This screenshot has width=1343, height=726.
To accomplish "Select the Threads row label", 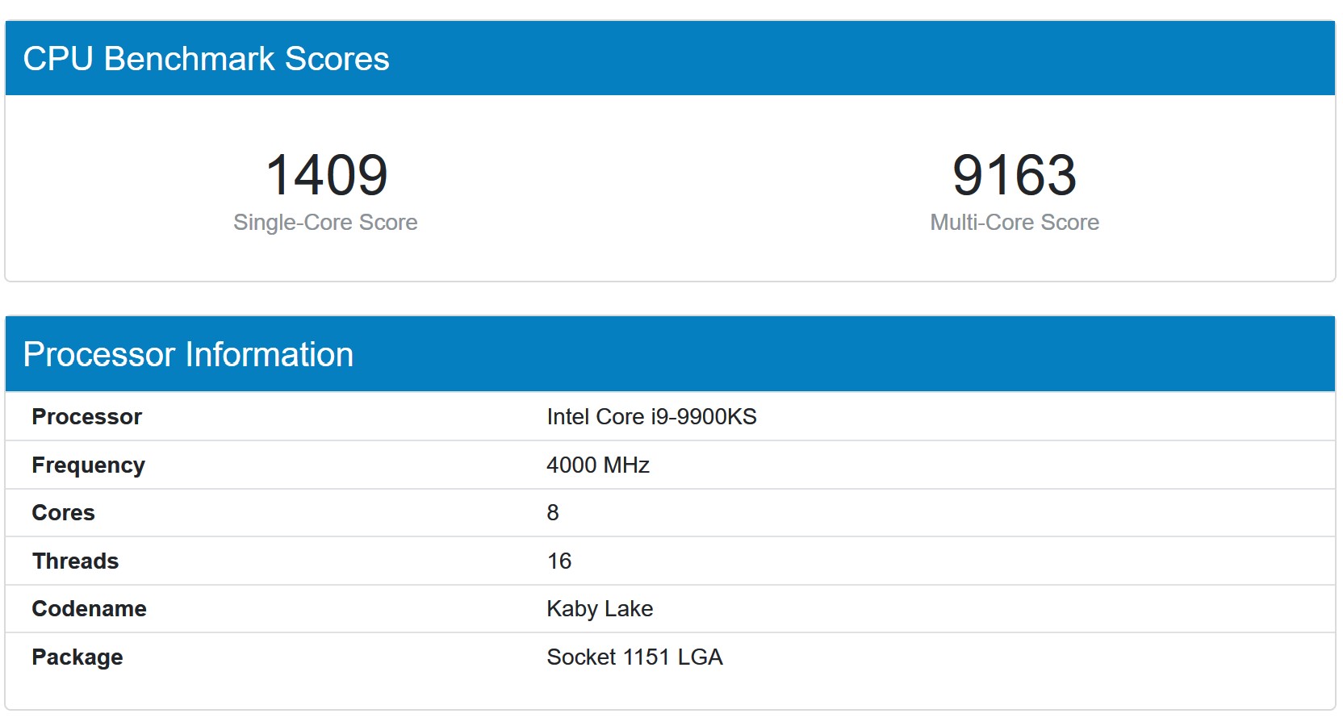I will click(74, 561).
